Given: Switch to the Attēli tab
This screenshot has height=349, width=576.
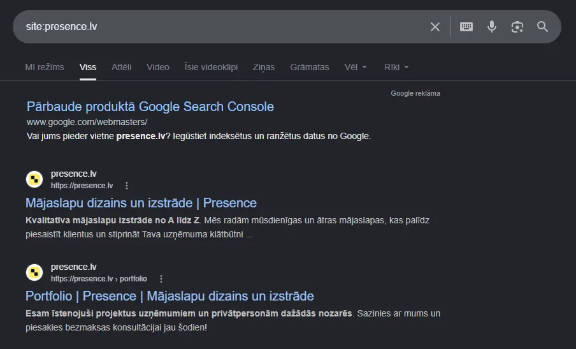Looking at the screenshot, I should pos(122,67).
